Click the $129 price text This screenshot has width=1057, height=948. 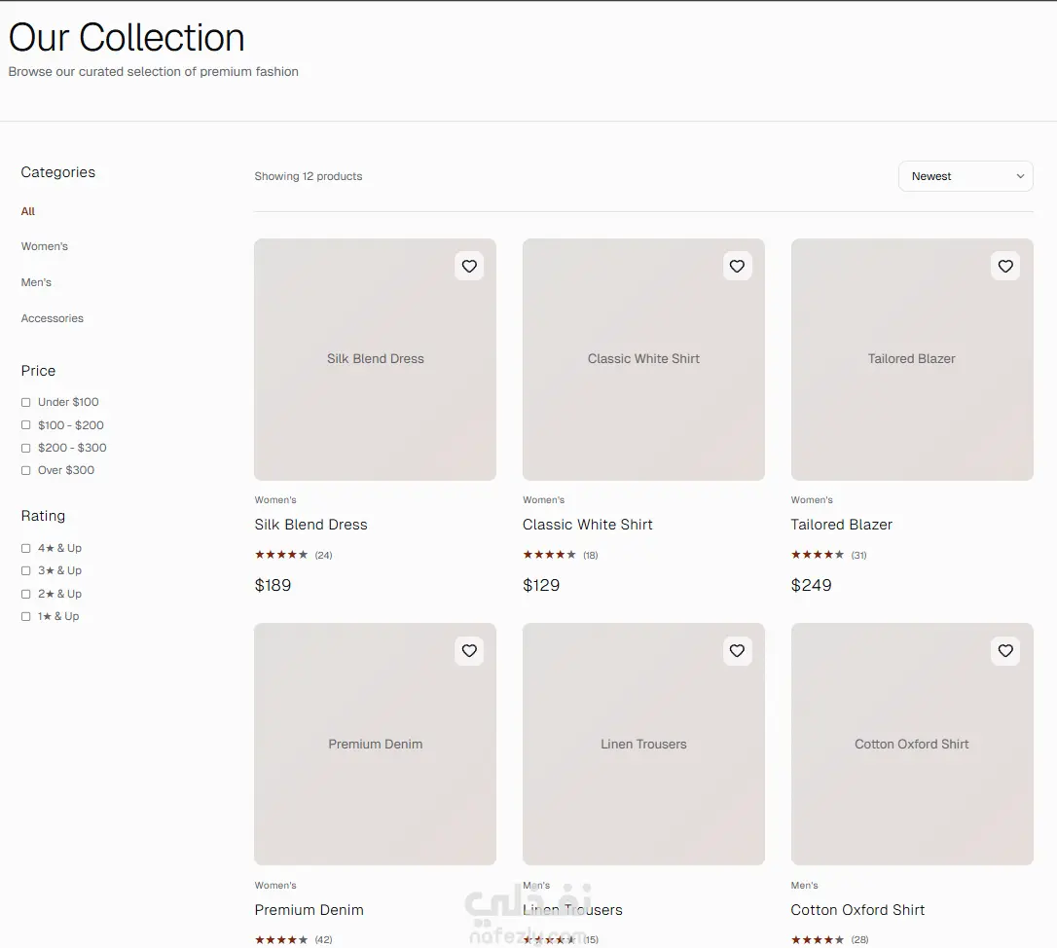(541, 585)
